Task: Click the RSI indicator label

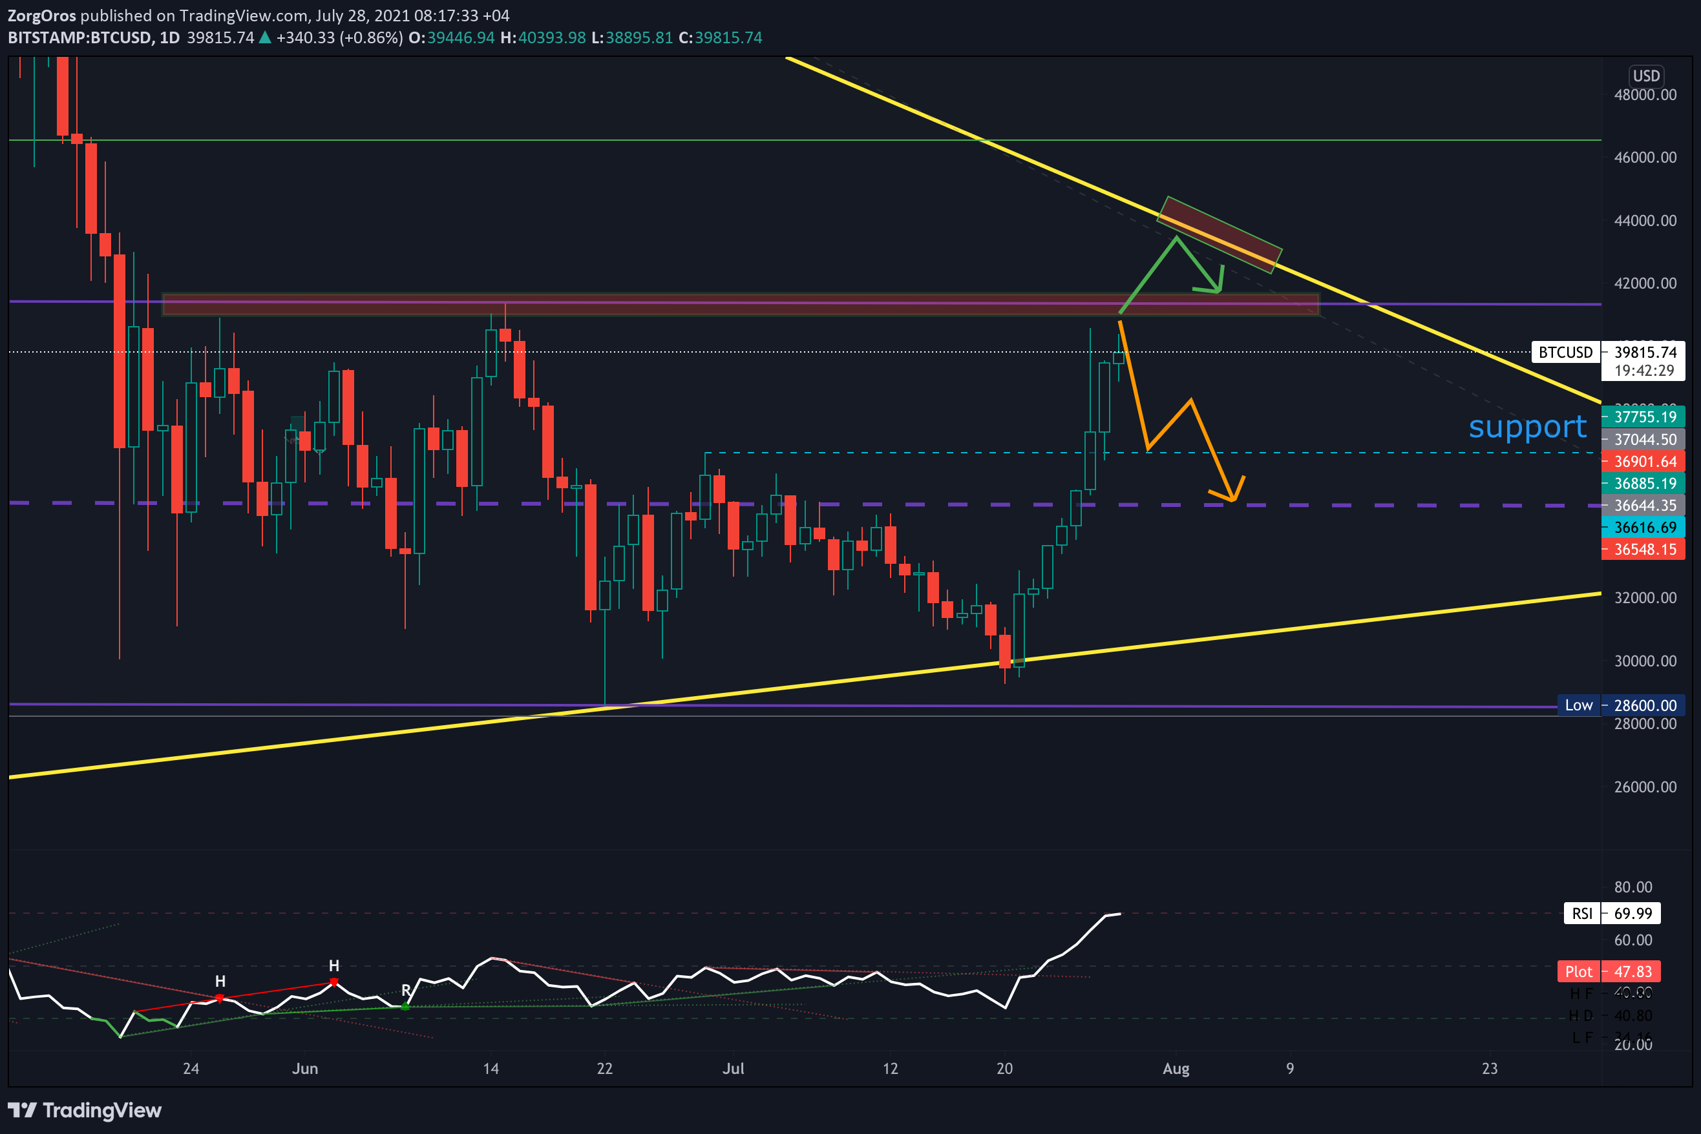Action: (1582, 913)
